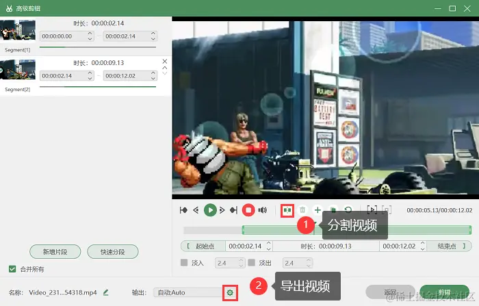
Task: Click the timeline's left green trim handle
Action: point(243,230)
